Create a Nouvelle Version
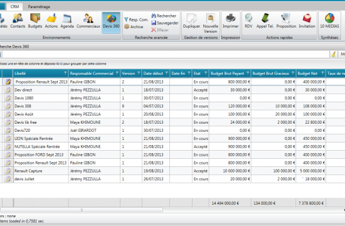This screenshot has width=345, height=226. click(210, 23)
